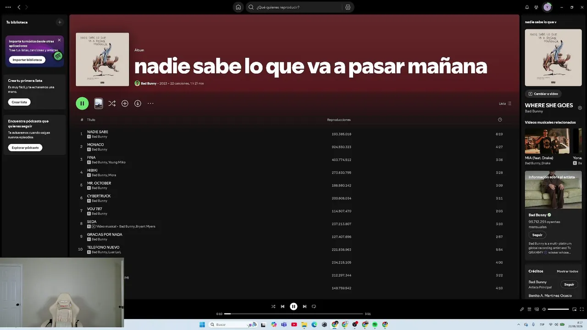Viewport: 587px width, 330px height.
Task: Pause playback in the bottom player bar
Action: coord(293,307)
